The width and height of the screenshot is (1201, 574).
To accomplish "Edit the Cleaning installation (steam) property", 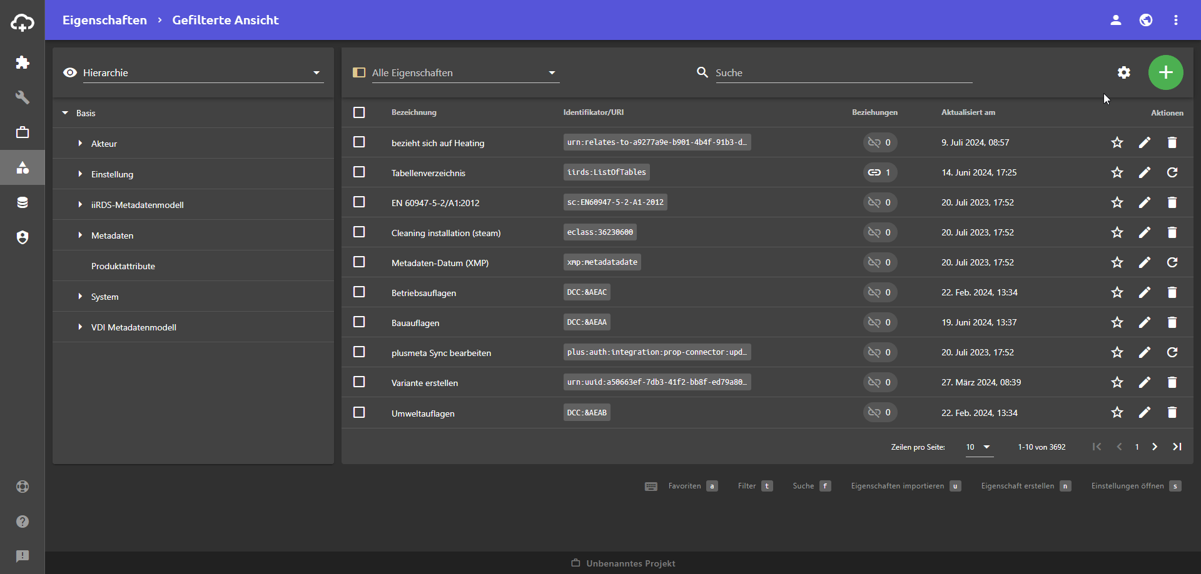I will click(1145, 232).
